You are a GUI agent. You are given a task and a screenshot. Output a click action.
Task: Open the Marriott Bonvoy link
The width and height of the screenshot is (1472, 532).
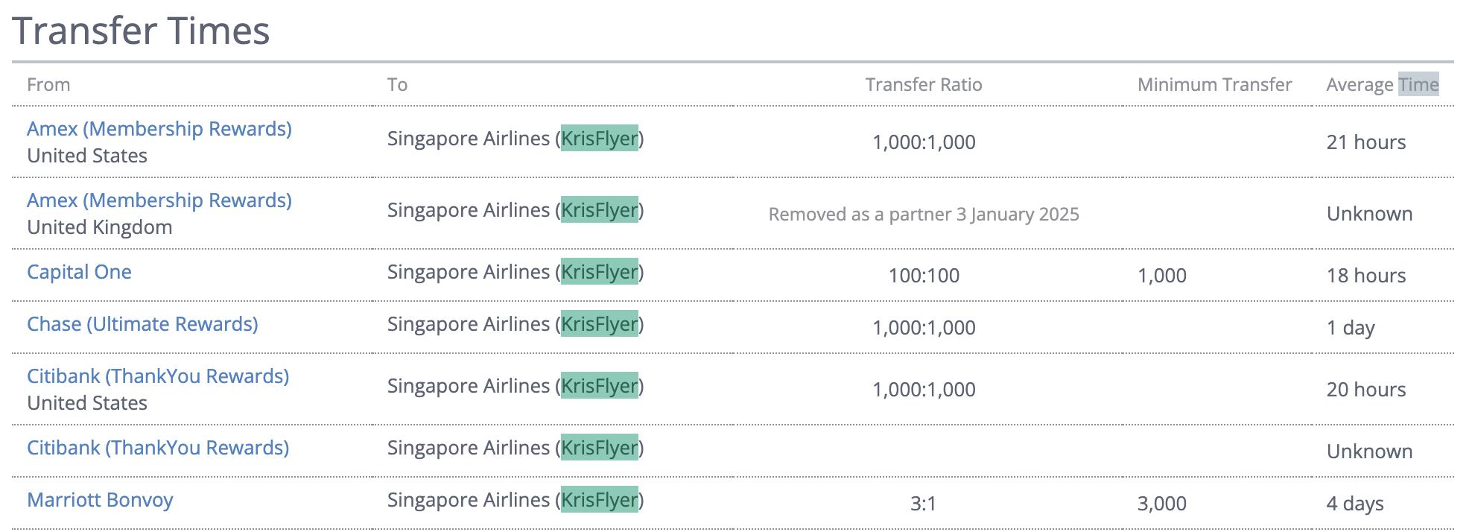click(x=100, y=500)
